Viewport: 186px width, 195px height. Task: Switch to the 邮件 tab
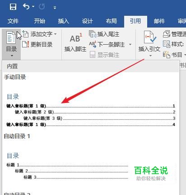coord(159,21)
